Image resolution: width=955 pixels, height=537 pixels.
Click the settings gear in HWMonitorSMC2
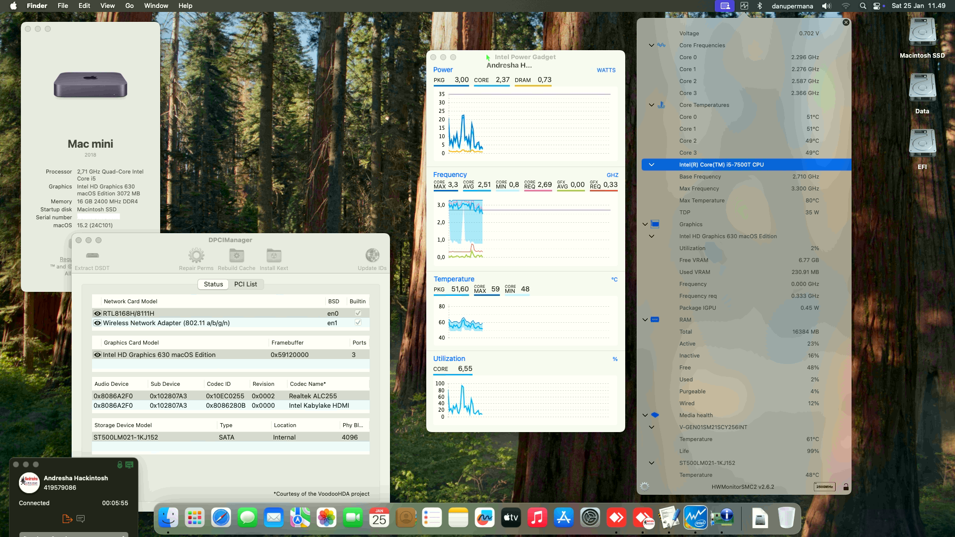coord(645,487)
